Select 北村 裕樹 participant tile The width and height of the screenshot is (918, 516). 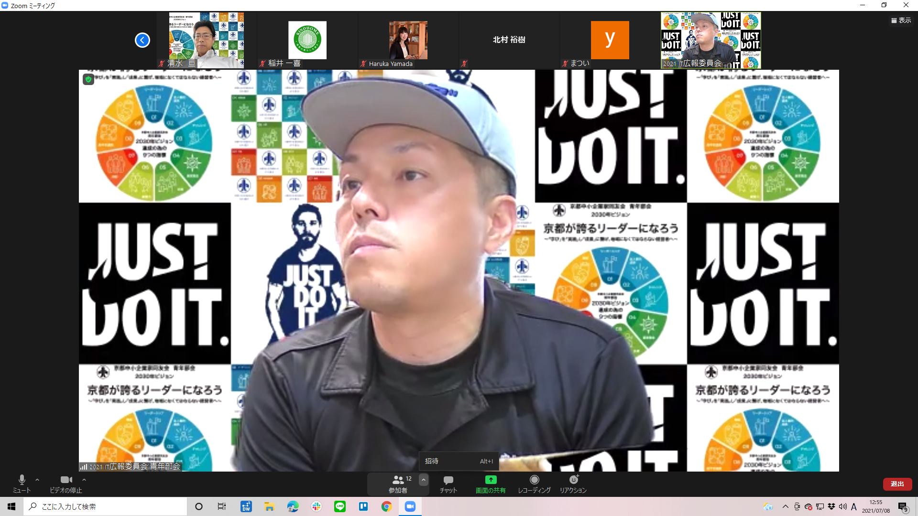pyautogui.click(x=509, y=40)
